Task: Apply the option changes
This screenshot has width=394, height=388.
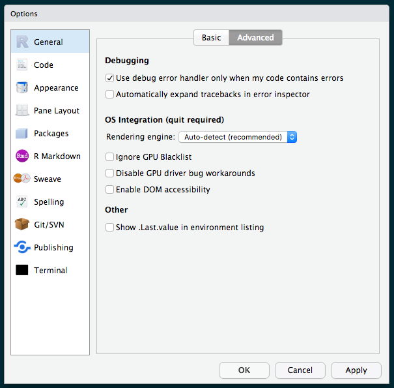Action: (356, 370)
